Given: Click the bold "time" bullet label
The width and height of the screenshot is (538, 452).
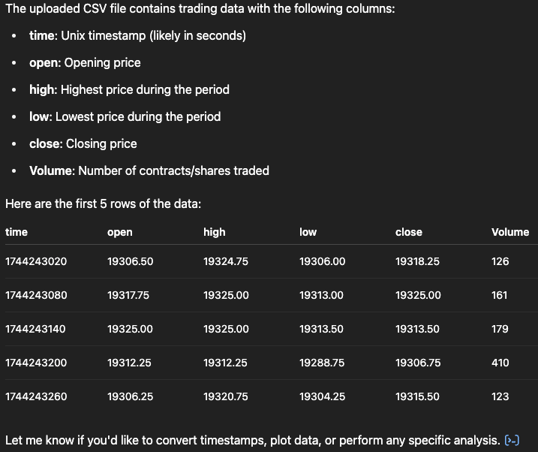Looking at the screenshot, I should pyautogui.click(x=41, y=35).
